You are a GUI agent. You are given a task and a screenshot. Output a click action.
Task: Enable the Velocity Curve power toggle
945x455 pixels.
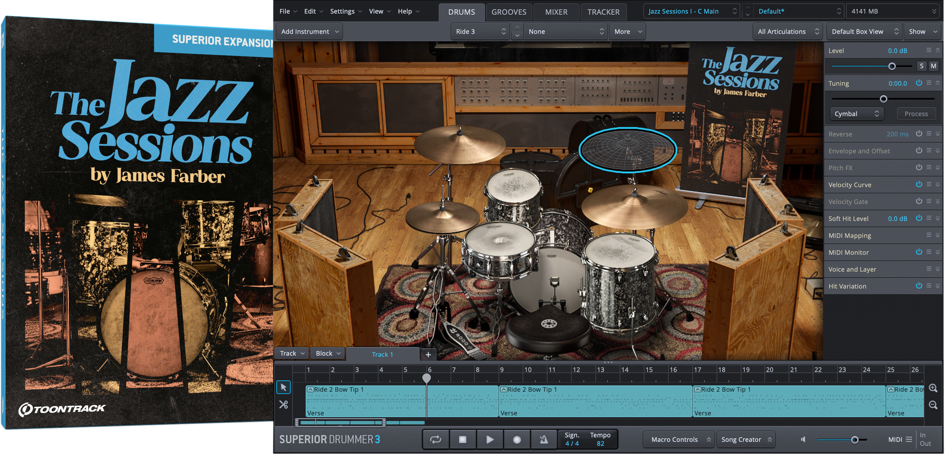[x=919, y=185]
